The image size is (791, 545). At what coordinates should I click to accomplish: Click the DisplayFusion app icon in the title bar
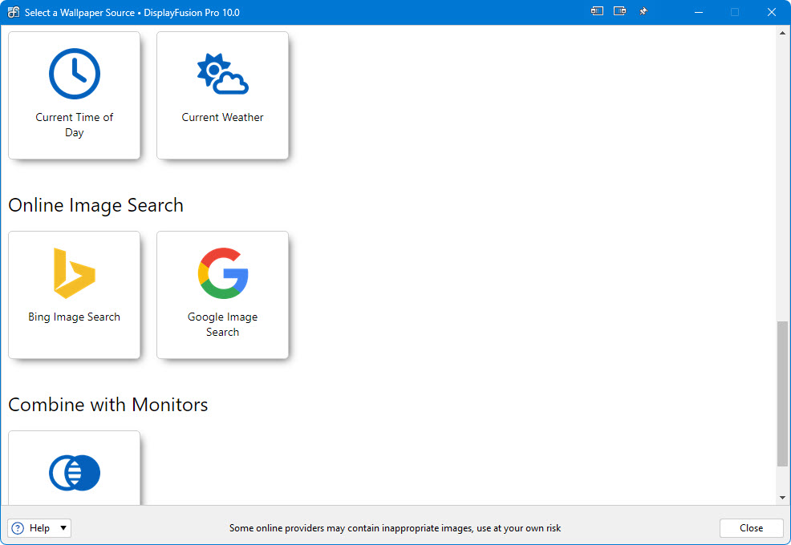click(x=13, y=12)
